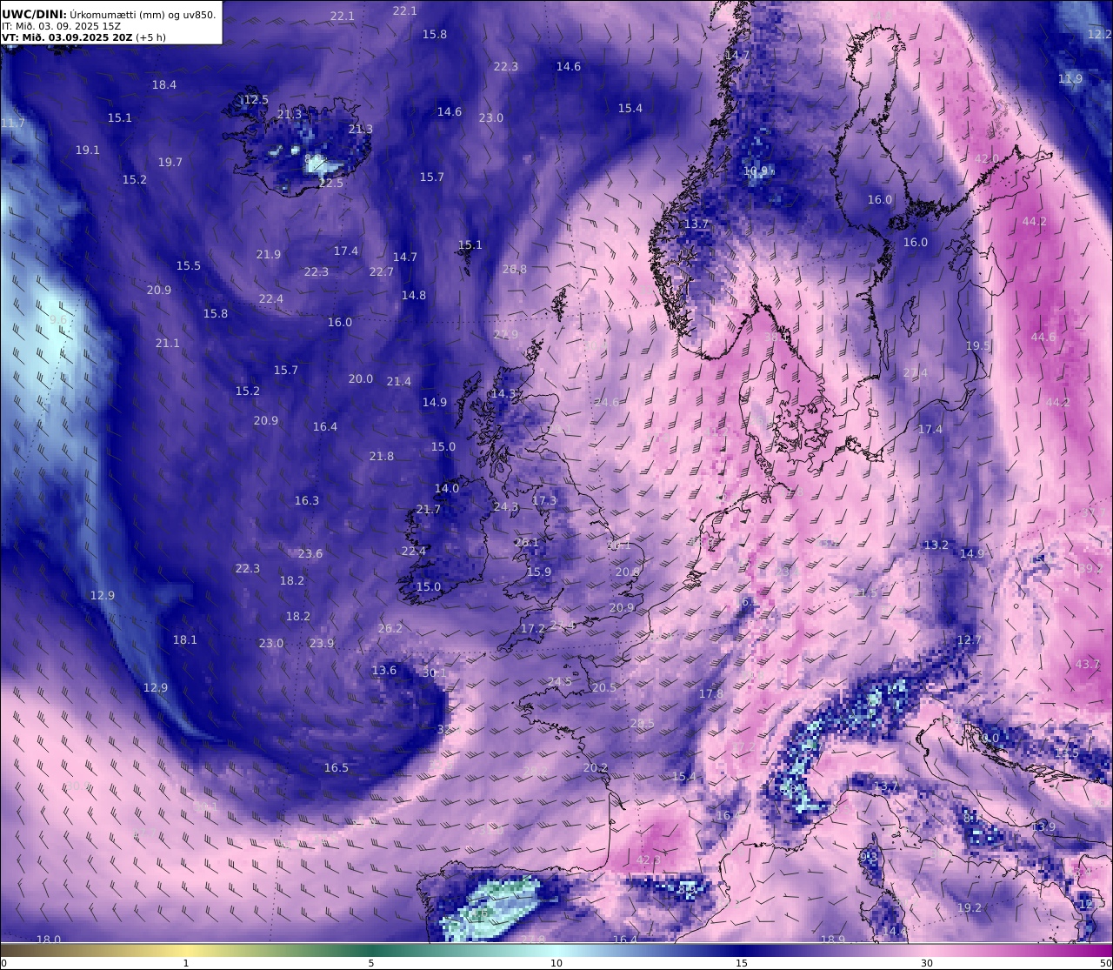Click the 11.7 value at left edge
The image size is (1113, 970).
tap(12, 124)
